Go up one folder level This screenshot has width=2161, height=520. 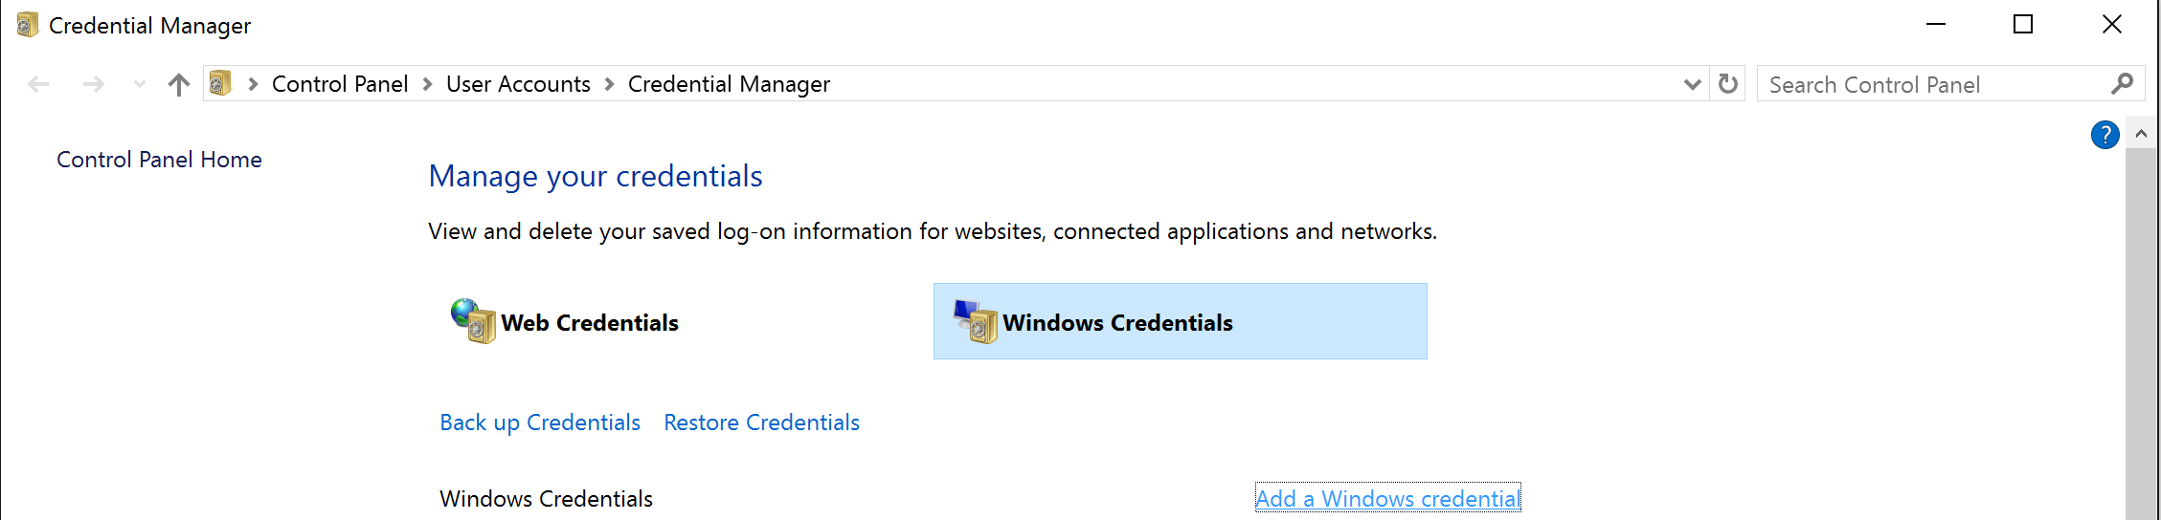(178, 84)
